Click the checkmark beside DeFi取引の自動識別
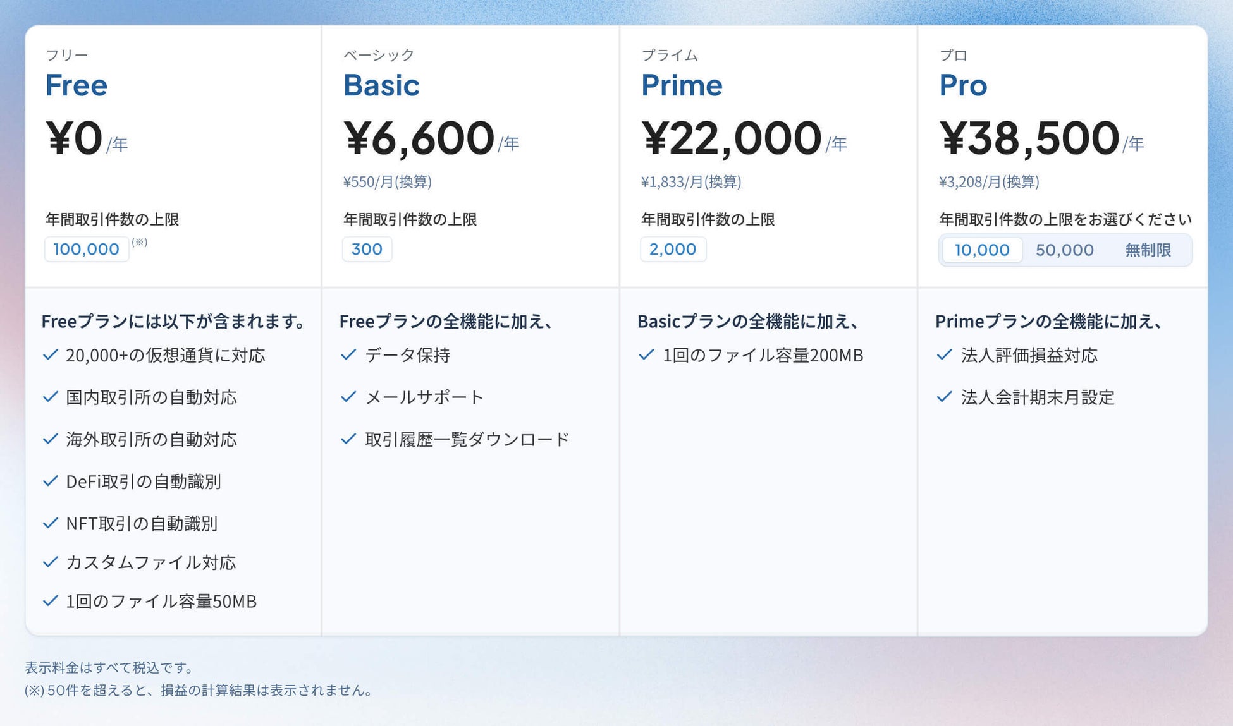1233x726 pixels. click(51, 481)
